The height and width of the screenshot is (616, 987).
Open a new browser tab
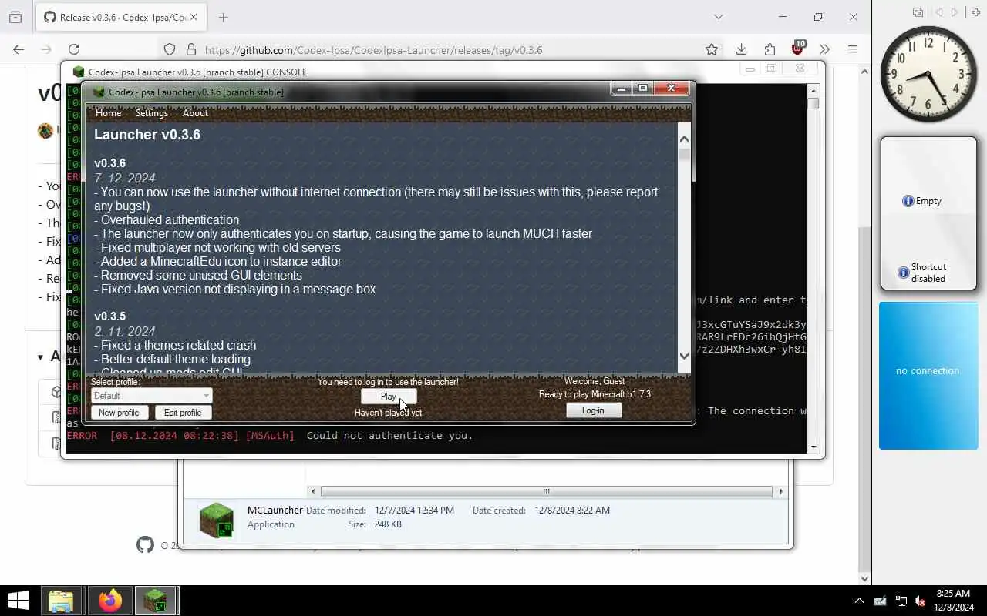[x=224, y=17]
